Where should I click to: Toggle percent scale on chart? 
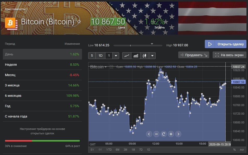234,150
